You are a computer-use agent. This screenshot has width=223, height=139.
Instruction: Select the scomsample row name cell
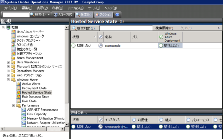(x=113, y=46)
